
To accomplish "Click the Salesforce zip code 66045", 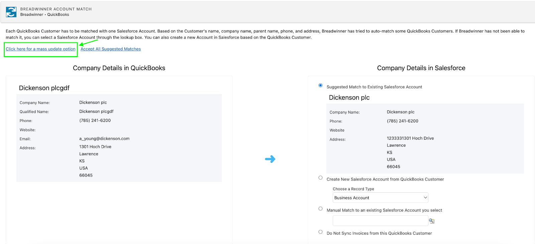I will click(394, 167).
